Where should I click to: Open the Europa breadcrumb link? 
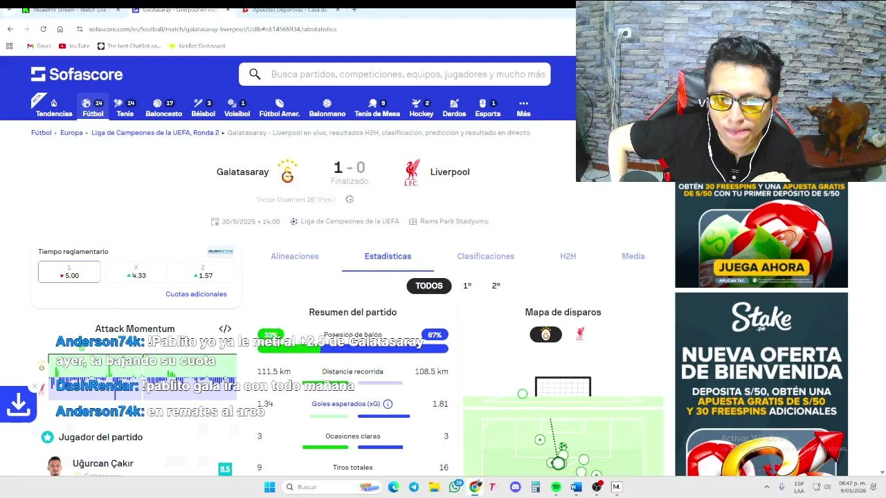[71, 133]
